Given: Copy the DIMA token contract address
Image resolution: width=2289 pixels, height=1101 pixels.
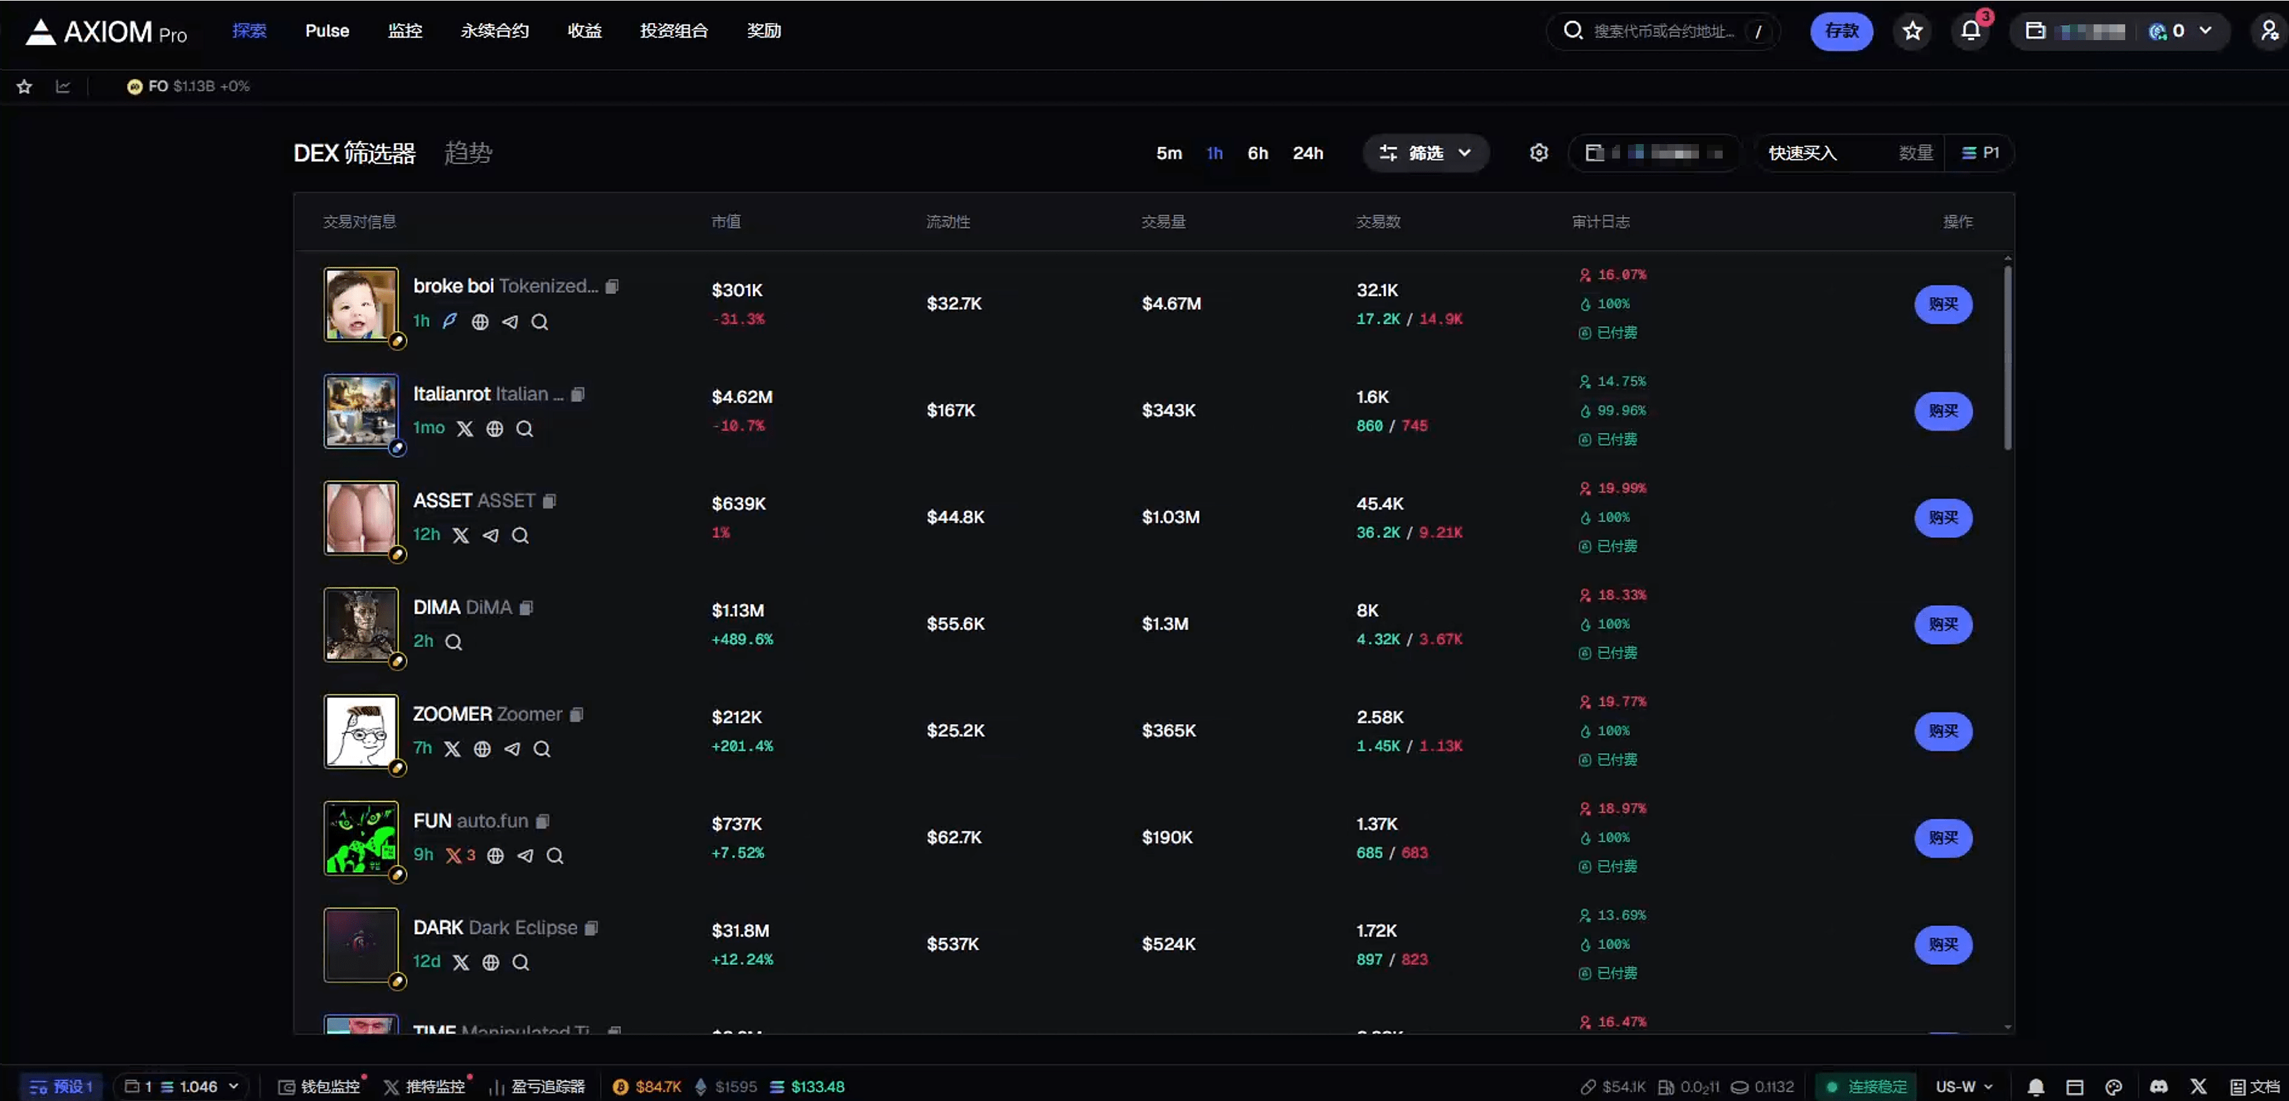Looking at the screenshot, I should point(526,608).
